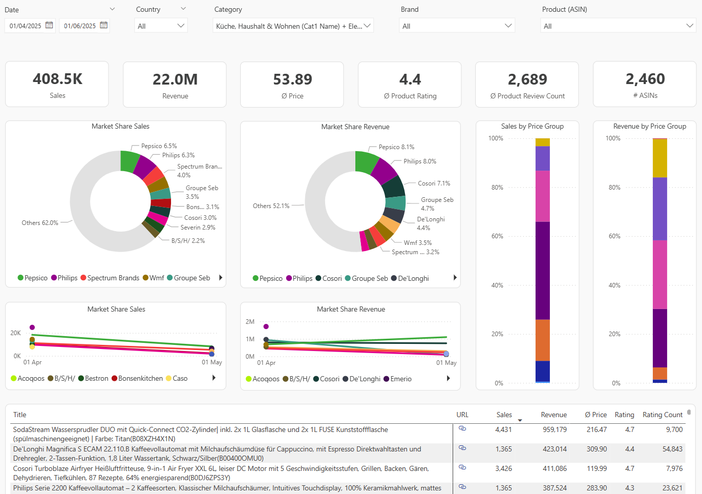Select the 22.0M Revenue KPI card
This screenshot has height=494, width=702.
point(175,85)
